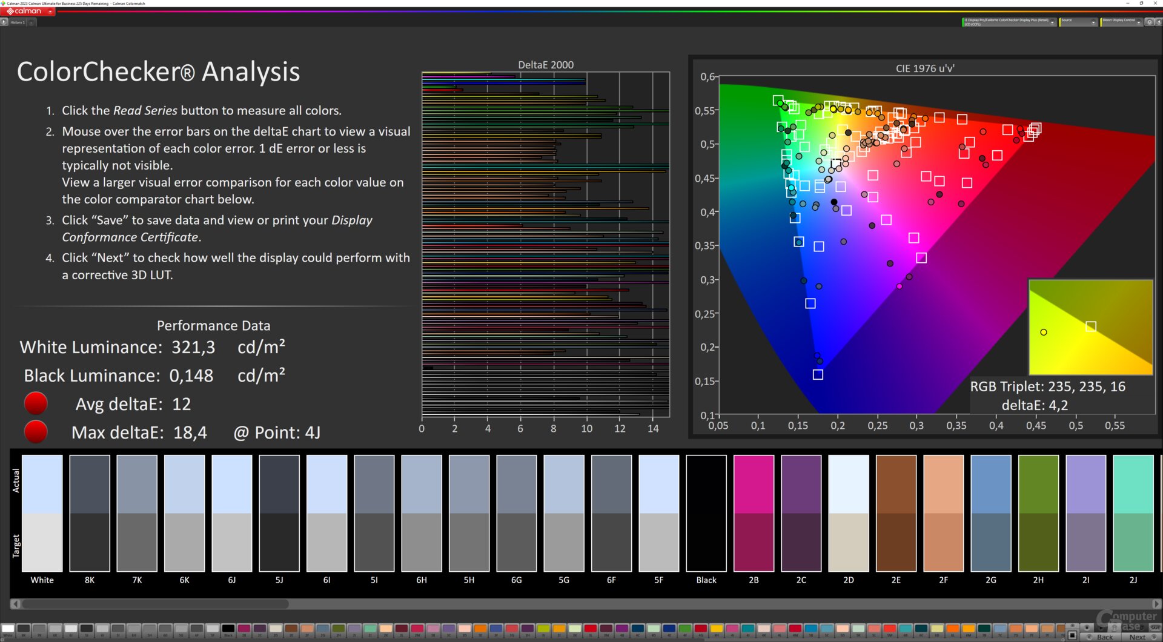Click the color comparator horizontal scrollbar thumb
The width and height of the screenshot is (1163, 642).
pos(155,604)
